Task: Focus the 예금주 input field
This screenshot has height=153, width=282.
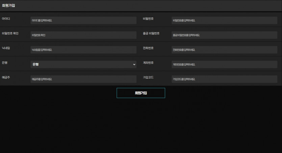Action: 83,79
